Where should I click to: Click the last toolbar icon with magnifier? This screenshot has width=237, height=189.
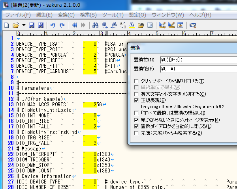click(193, 25)
